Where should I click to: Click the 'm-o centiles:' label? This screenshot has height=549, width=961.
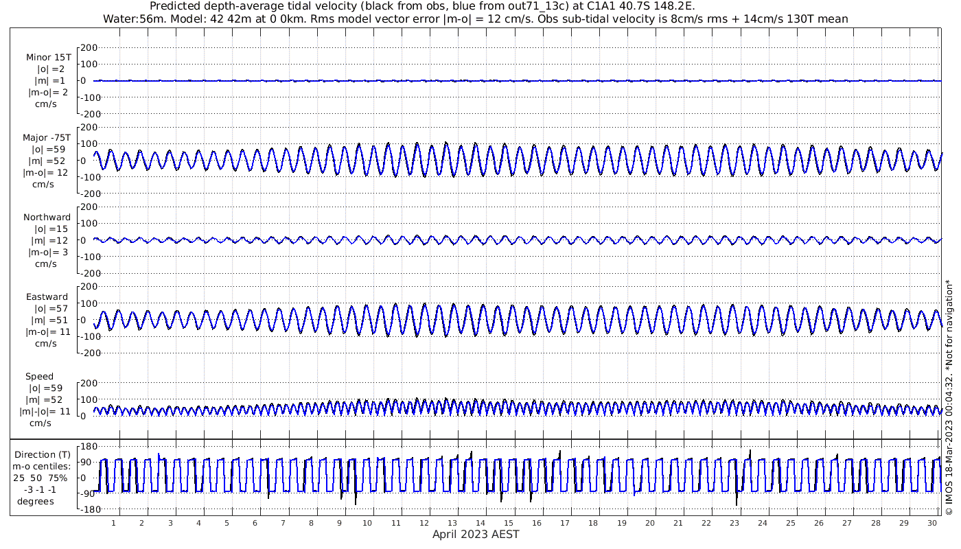(x=41, y=467)
